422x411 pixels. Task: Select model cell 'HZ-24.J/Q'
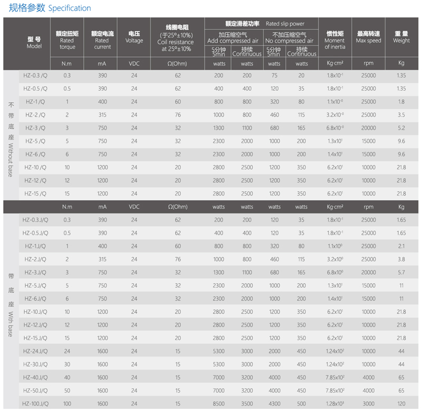(x=35, y=351)
